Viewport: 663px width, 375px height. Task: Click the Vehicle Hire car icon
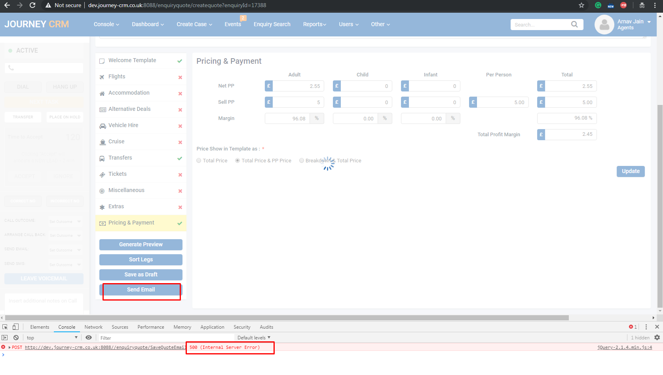pos(102,126)
